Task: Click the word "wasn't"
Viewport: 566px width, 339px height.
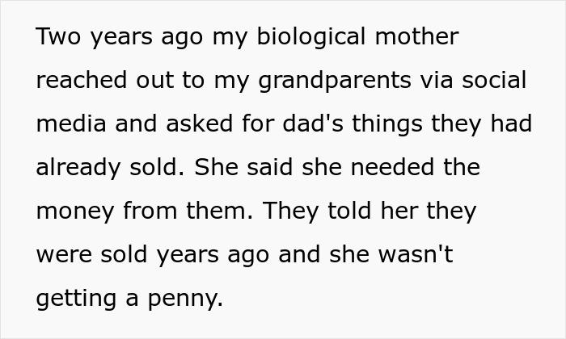Action: (x=416, y=255)
